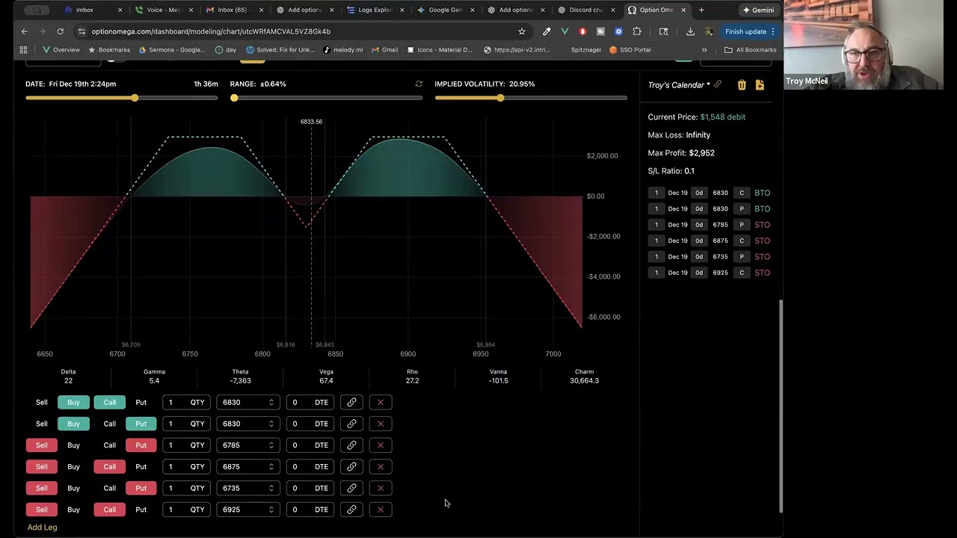Select the 6925 C STO leg in summary

(710, 273)
